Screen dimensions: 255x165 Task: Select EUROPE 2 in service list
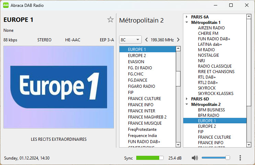[x=148, y=56]
